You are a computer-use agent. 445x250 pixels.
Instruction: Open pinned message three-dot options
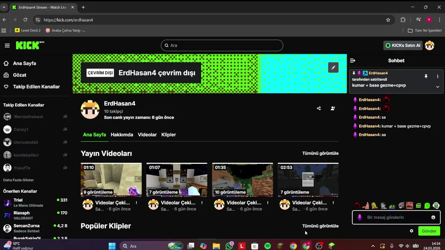438,76
